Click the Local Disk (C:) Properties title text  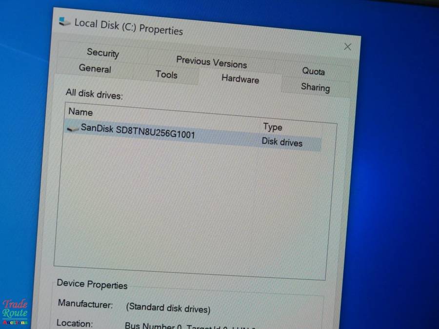coord(128,27)
